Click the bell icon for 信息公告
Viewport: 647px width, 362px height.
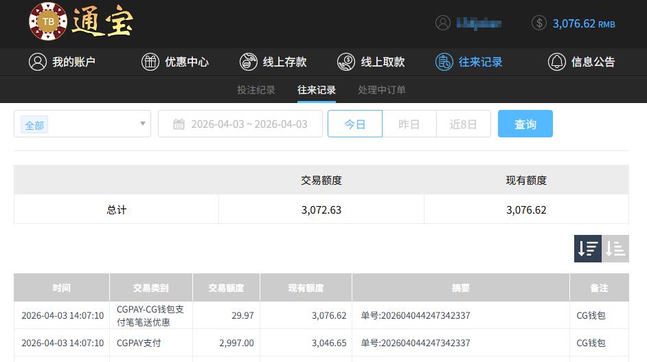pyautogui.click(x=556, y=62)
